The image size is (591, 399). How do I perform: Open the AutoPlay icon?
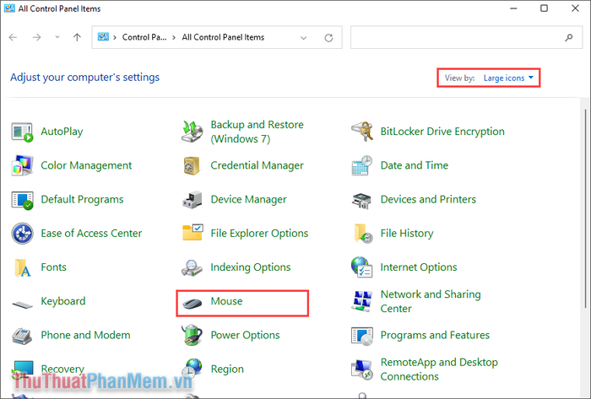coord(22,132)
